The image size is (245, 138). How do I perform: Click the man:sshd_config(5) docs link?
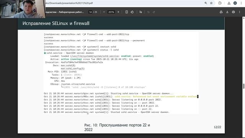(73, 69)
